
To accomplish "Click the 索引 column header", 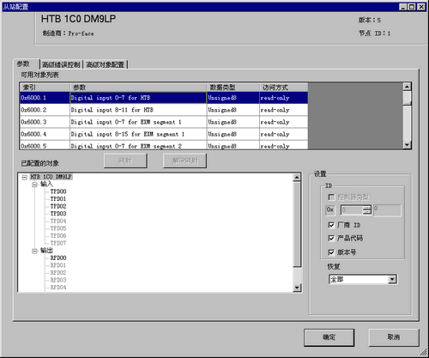I will tap(45, 88).
